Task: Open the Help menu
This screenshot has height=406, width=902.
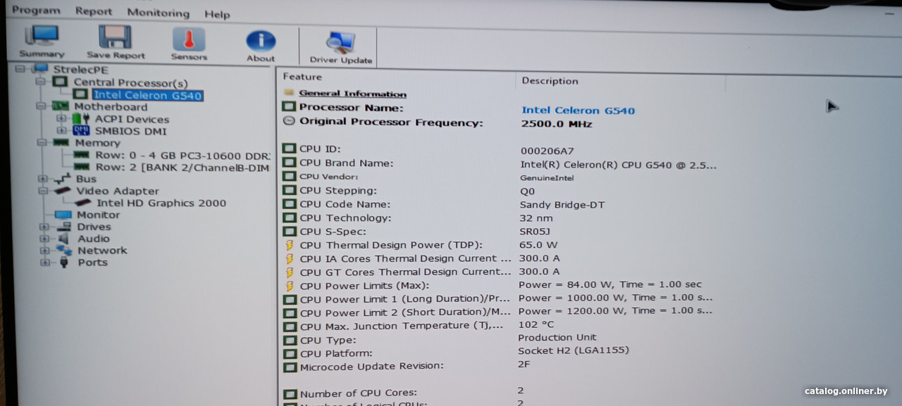Action: tap(217, 14)
